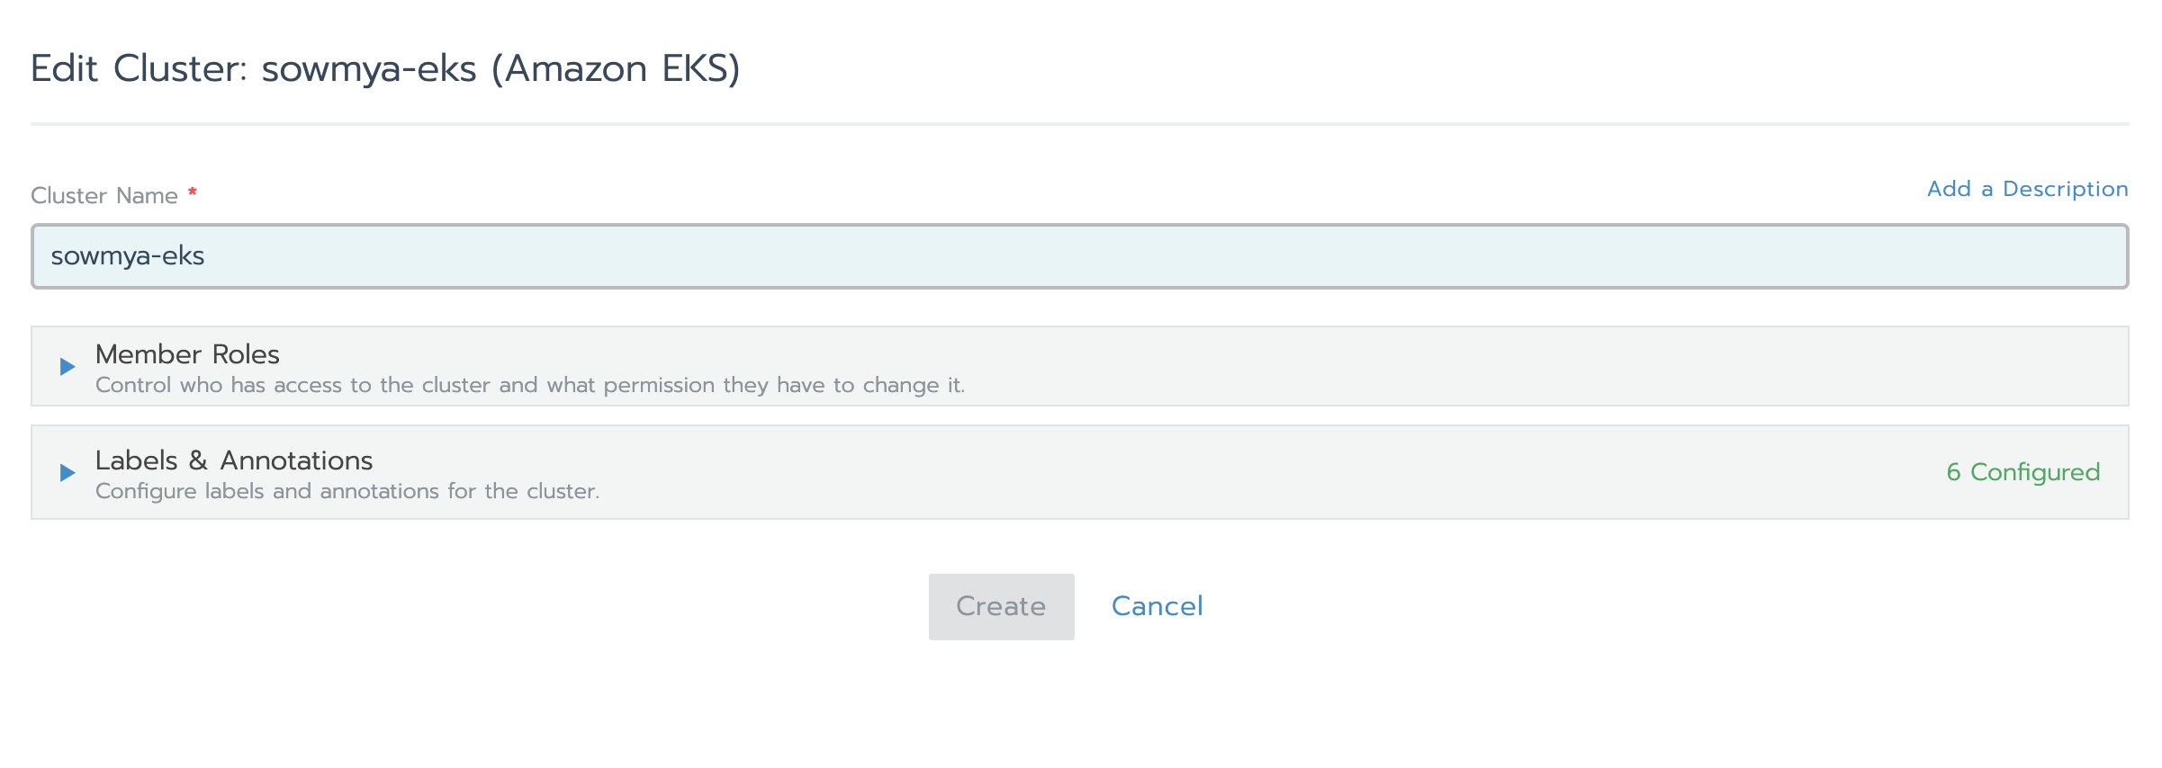
Task: Expand the Labels & Annotations section
Action: [x=234, y=460]
